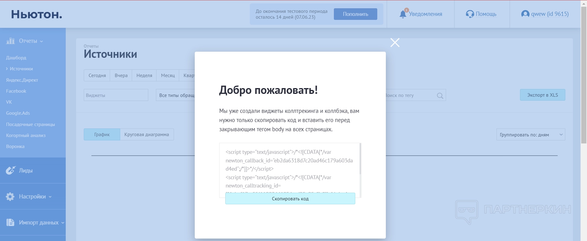Click the user profile avatar icon
Screen dimensions: 587x241
[x=525, y=14]
